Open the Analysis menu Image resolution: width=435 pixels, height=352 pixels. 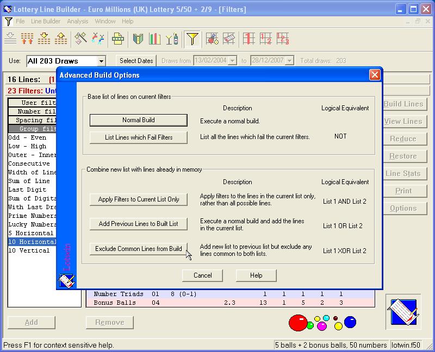78,21
